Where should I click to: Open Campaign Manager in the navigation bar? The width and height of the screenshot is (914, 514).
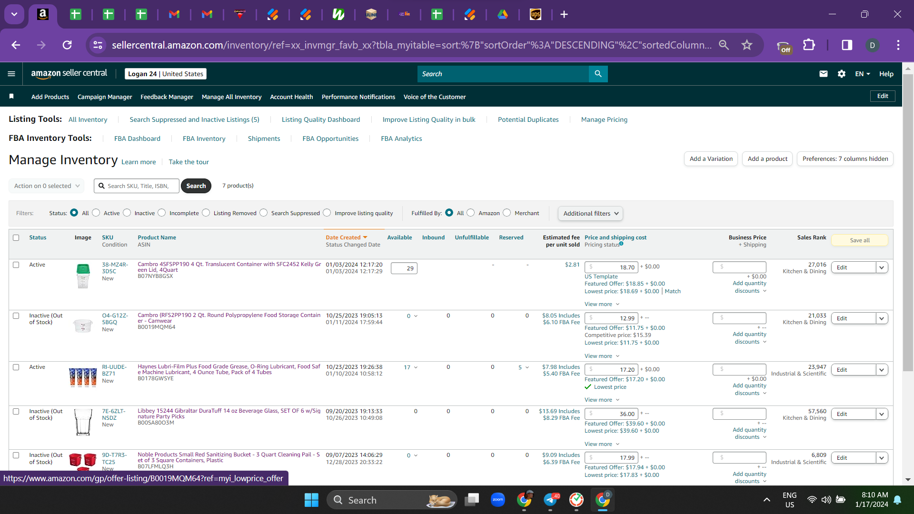[x=105, y=97]
